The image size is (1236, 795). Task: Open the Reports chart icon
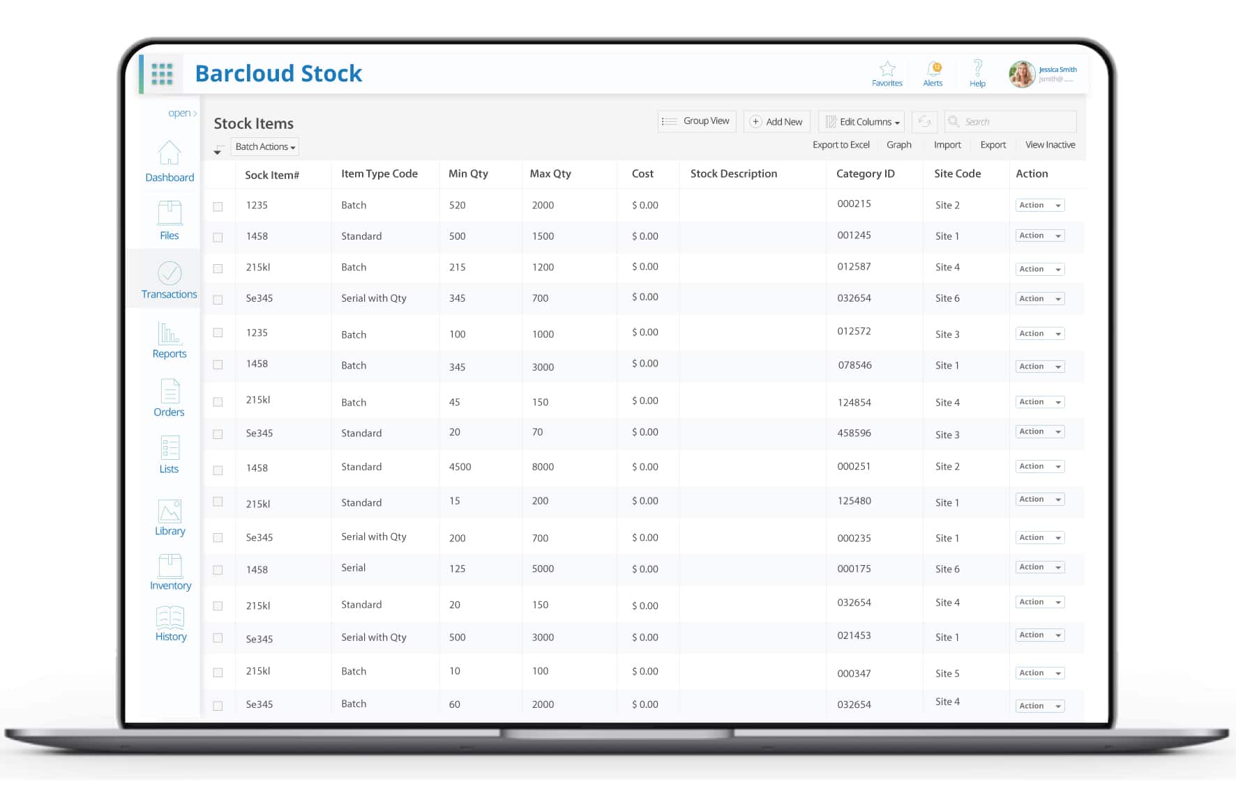[x=169, y=333]
